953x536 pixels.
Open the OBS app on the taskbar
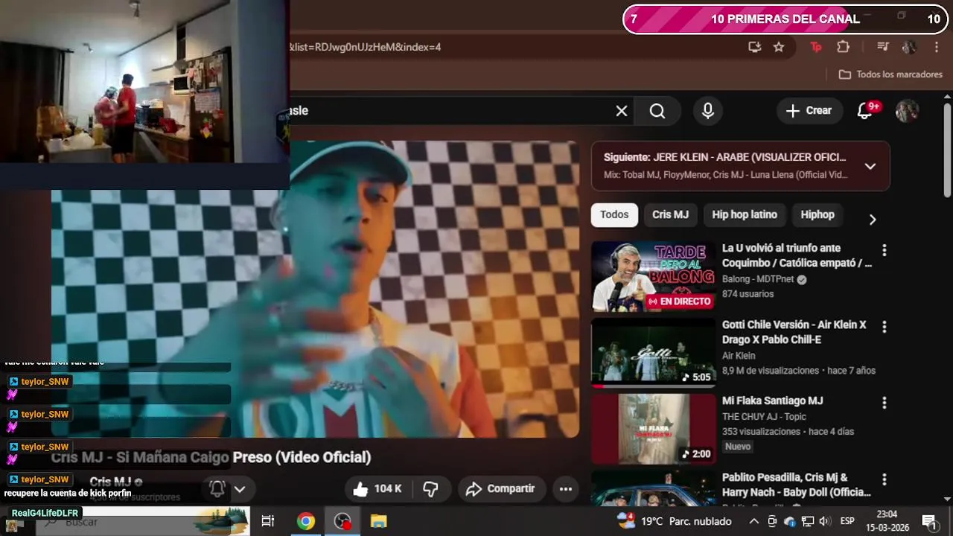(342, 521)
